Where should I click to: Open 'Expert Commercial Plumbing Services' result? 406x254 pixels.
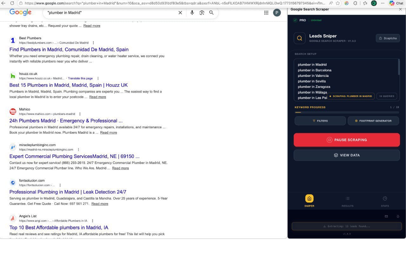click(75, 156)
